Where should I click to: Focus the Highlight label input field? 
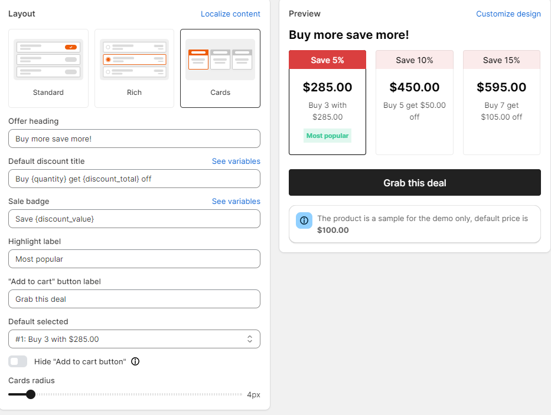pyautogui.click(x=134, y=259)
